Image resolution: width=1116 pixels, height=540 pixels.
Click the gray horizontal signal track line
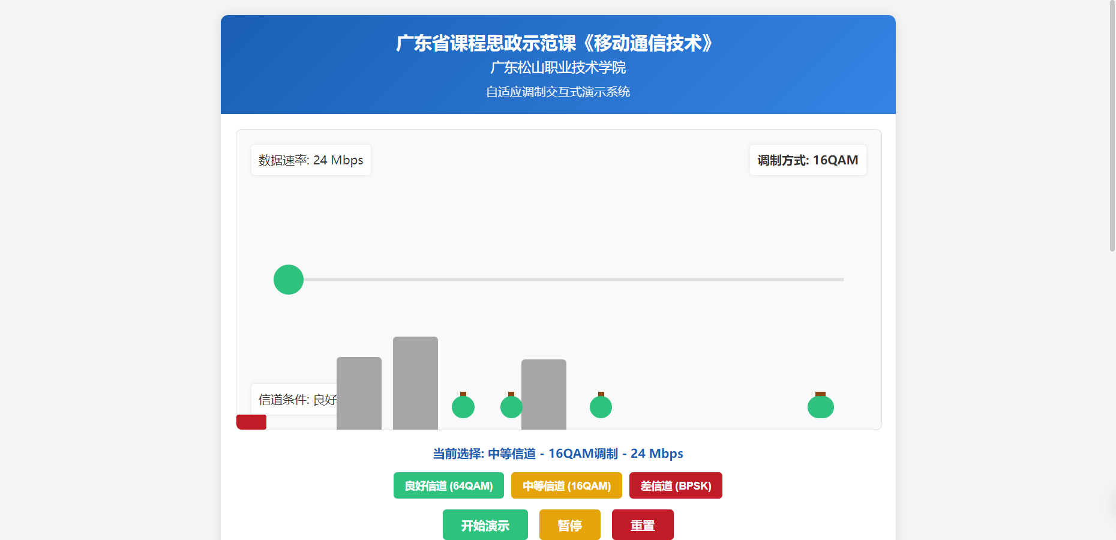pyautogui.click(x=570, y=280)
